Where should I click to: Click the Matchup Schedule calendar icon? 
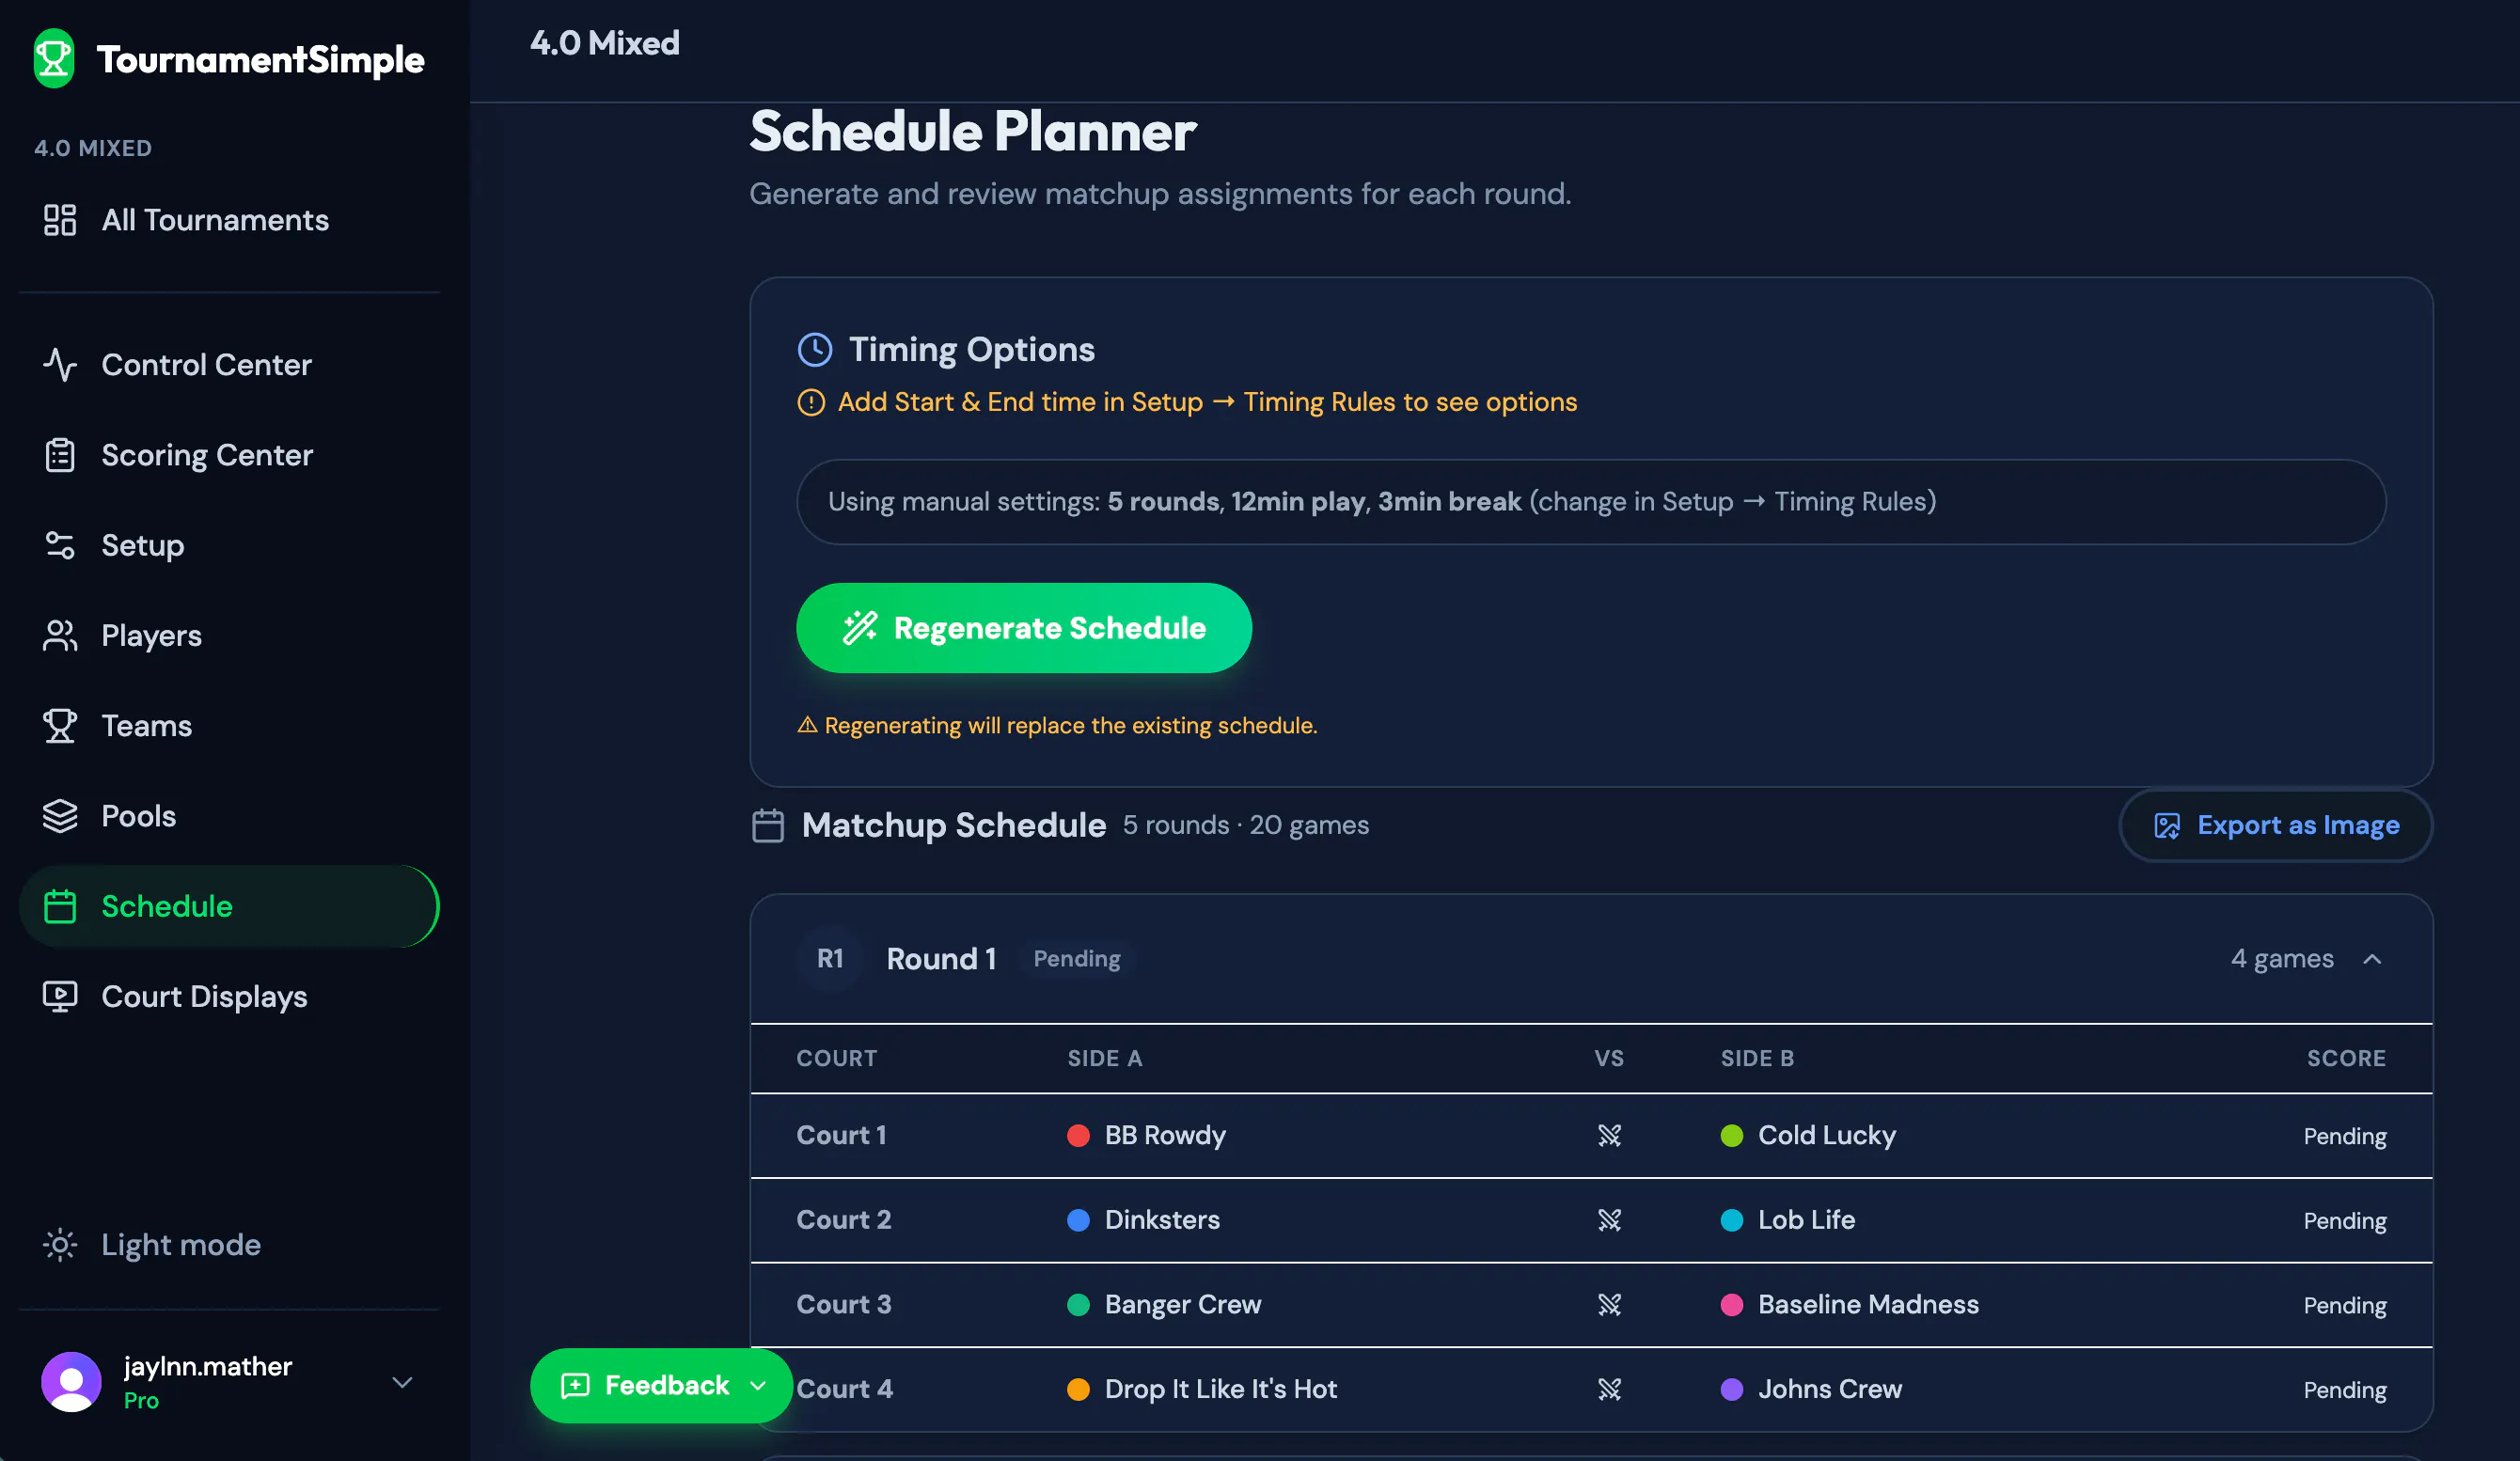(768, 826)
